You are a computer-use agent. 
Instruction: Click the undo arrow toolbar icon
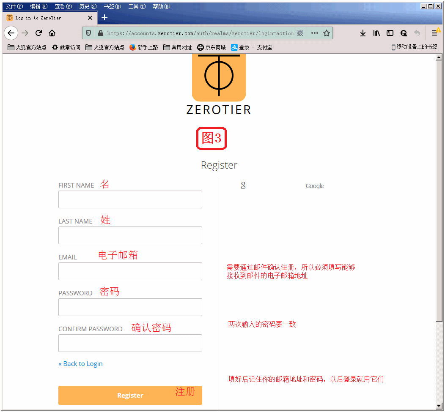tap(417, 33)
